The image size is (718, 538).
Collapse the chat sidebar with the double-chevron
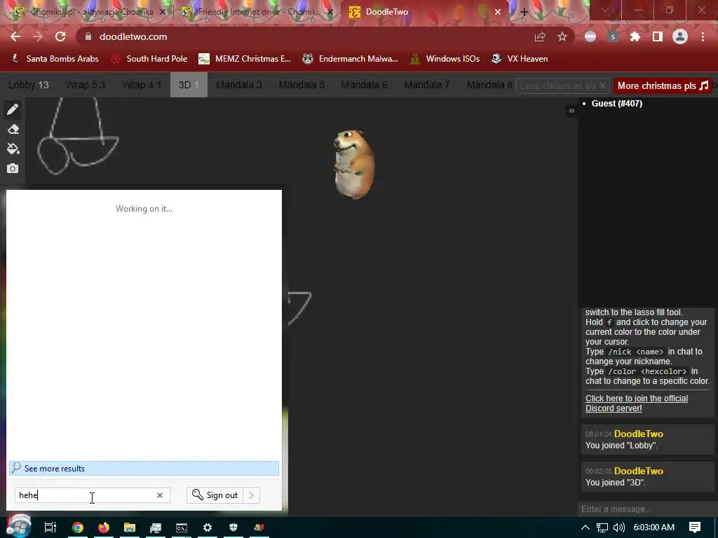571,111
